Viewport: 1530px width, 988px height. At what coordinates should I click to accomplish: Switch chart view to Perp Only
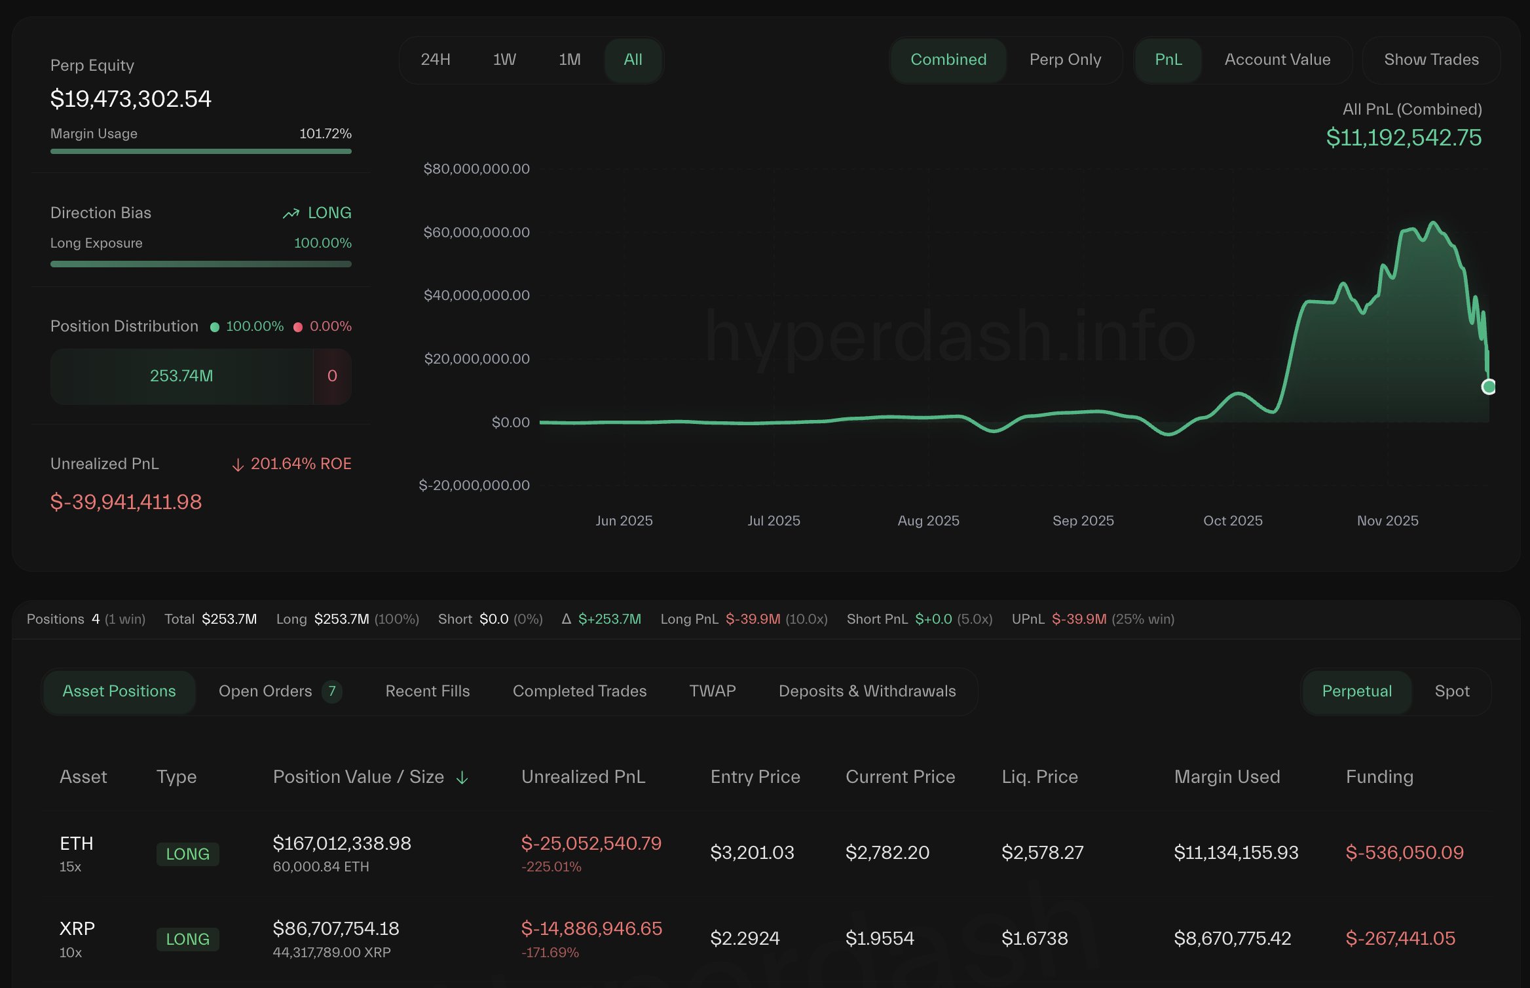pyautogui.click(x=1064, y=60)
